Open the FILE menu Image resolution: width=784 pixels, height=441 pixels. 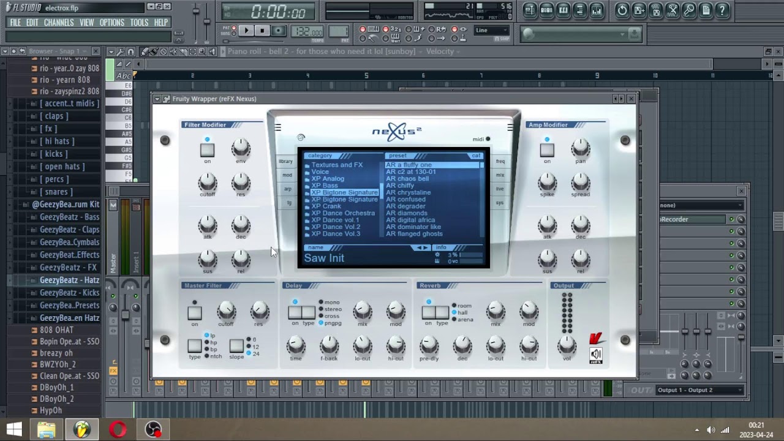tap(15, 23)
